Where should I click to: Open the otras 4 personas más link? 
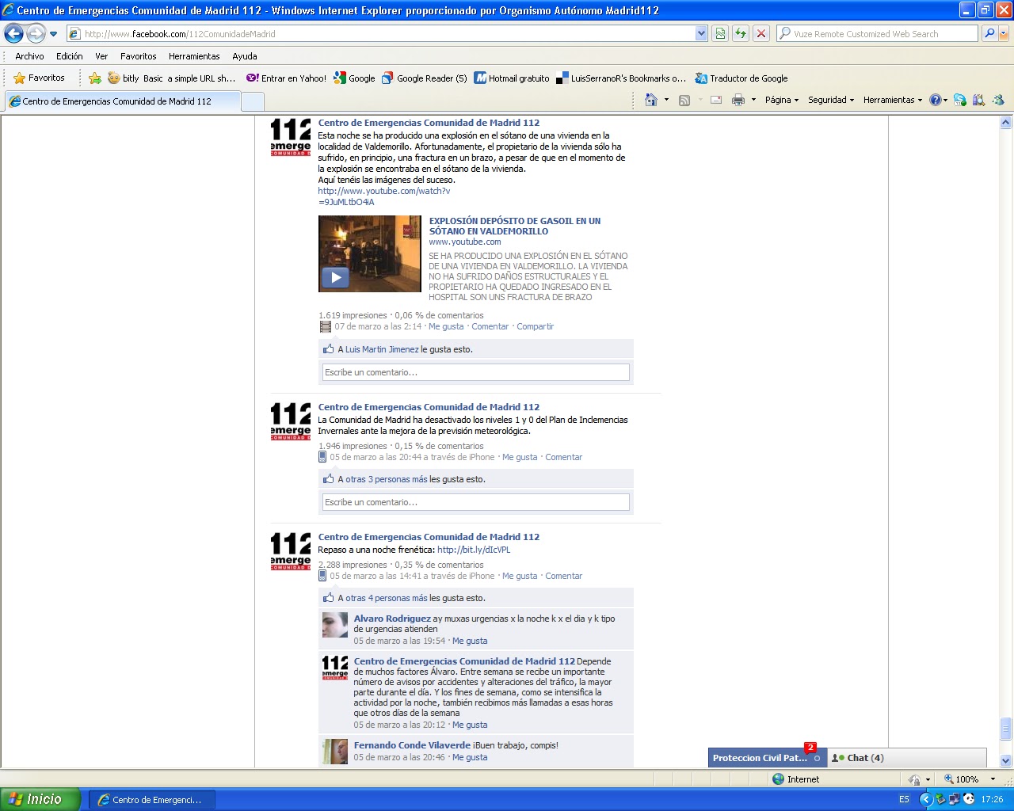[x=386, y=598]
